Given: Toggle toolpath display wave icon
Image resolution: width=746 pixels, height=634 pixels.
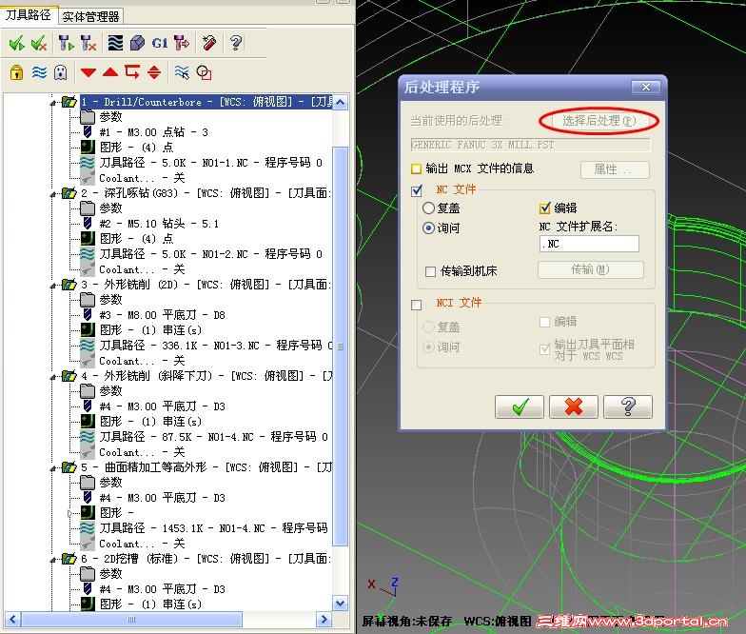Looking at the screenshot, I should (x=39, y=72).
